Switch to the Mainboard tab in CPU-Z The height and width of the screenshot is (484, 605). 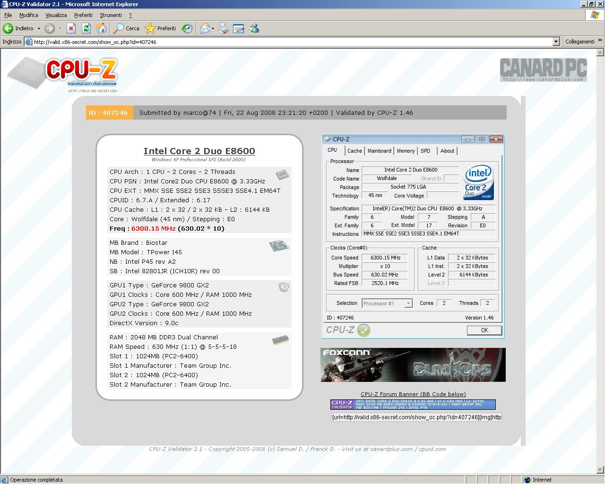(380, 151)
